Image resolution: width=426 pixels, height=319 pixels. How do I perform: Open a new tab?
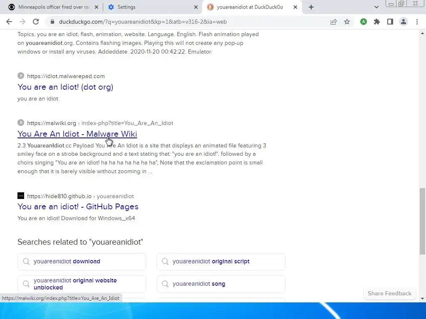click(311, 7)
